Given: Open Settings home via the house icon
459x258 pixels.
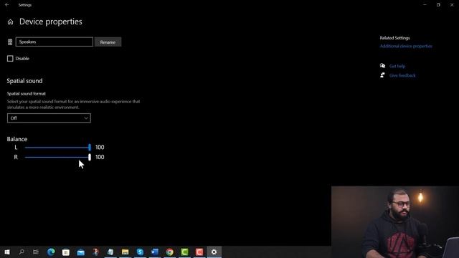Looking at the screenshot, I should (x=10, y=22).
